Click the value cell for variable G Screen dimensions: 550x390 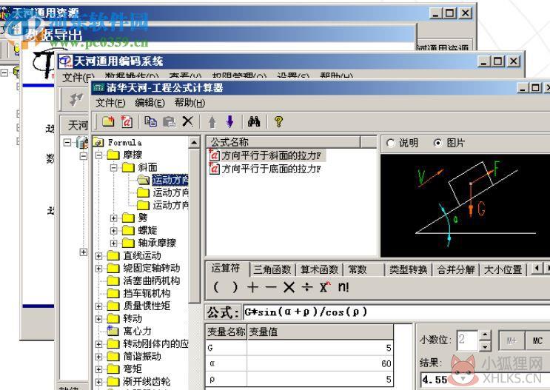(320, 348)
